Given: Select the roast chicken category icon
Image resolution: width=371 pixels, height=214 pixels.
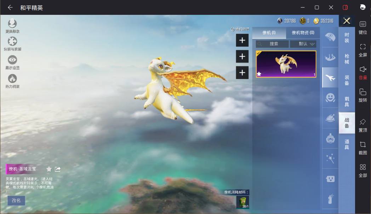Looking at the screenshot, I should 330,118.
